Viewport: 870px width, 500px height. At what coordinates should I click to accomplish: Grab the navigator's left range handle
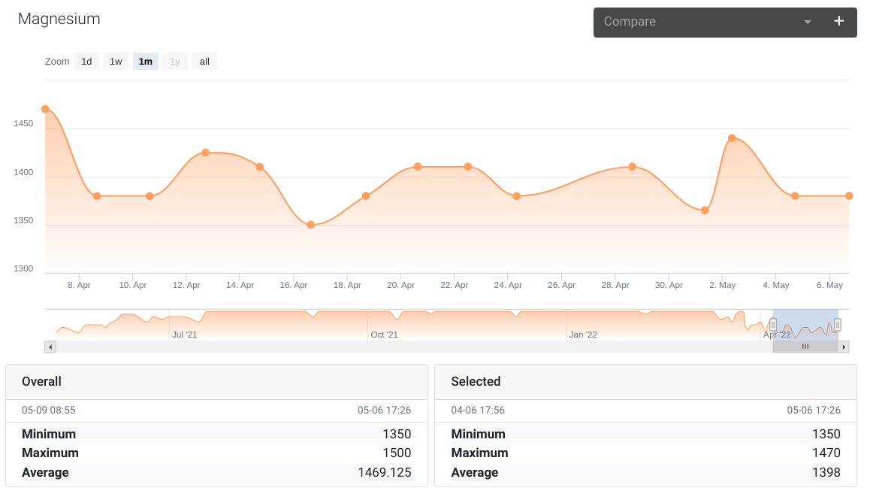[773, 325]
